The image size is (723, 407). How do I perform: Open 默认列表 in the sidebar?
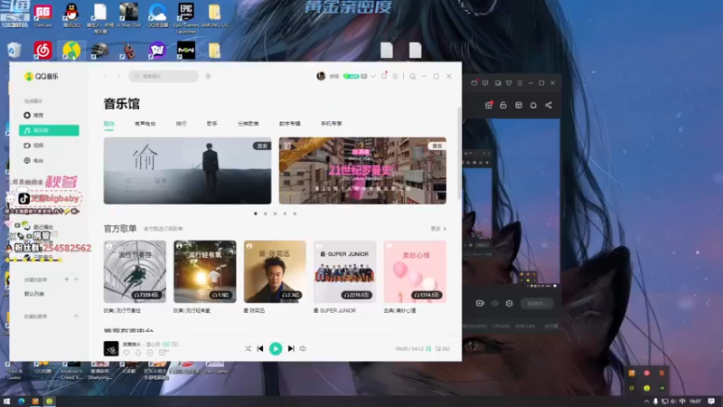coord(34,294)
